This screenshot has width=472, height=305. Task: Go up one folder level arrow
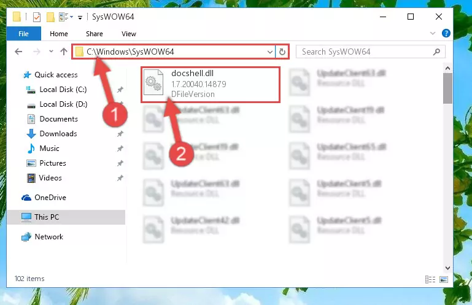pyautogui.click(x=63, y=52)
